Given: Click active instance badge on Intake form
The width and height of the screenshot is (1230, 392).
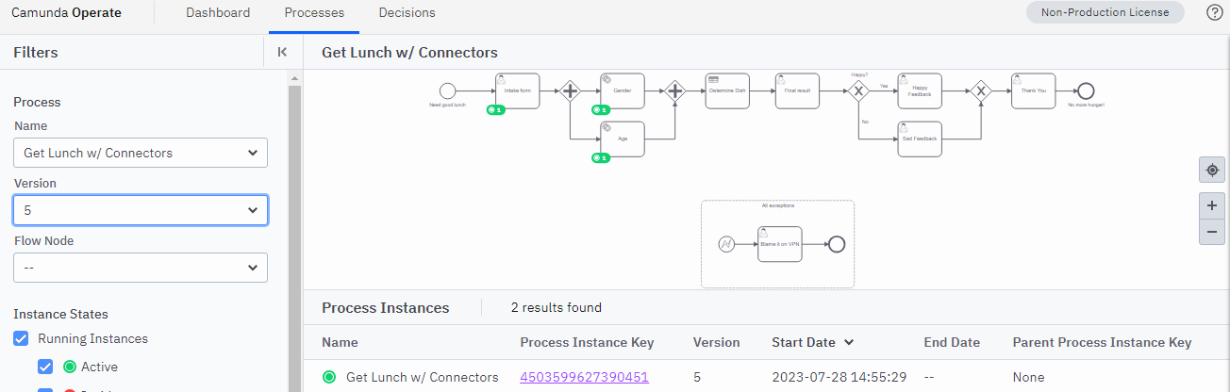Looking at the screenshot, I should point(496,110).
